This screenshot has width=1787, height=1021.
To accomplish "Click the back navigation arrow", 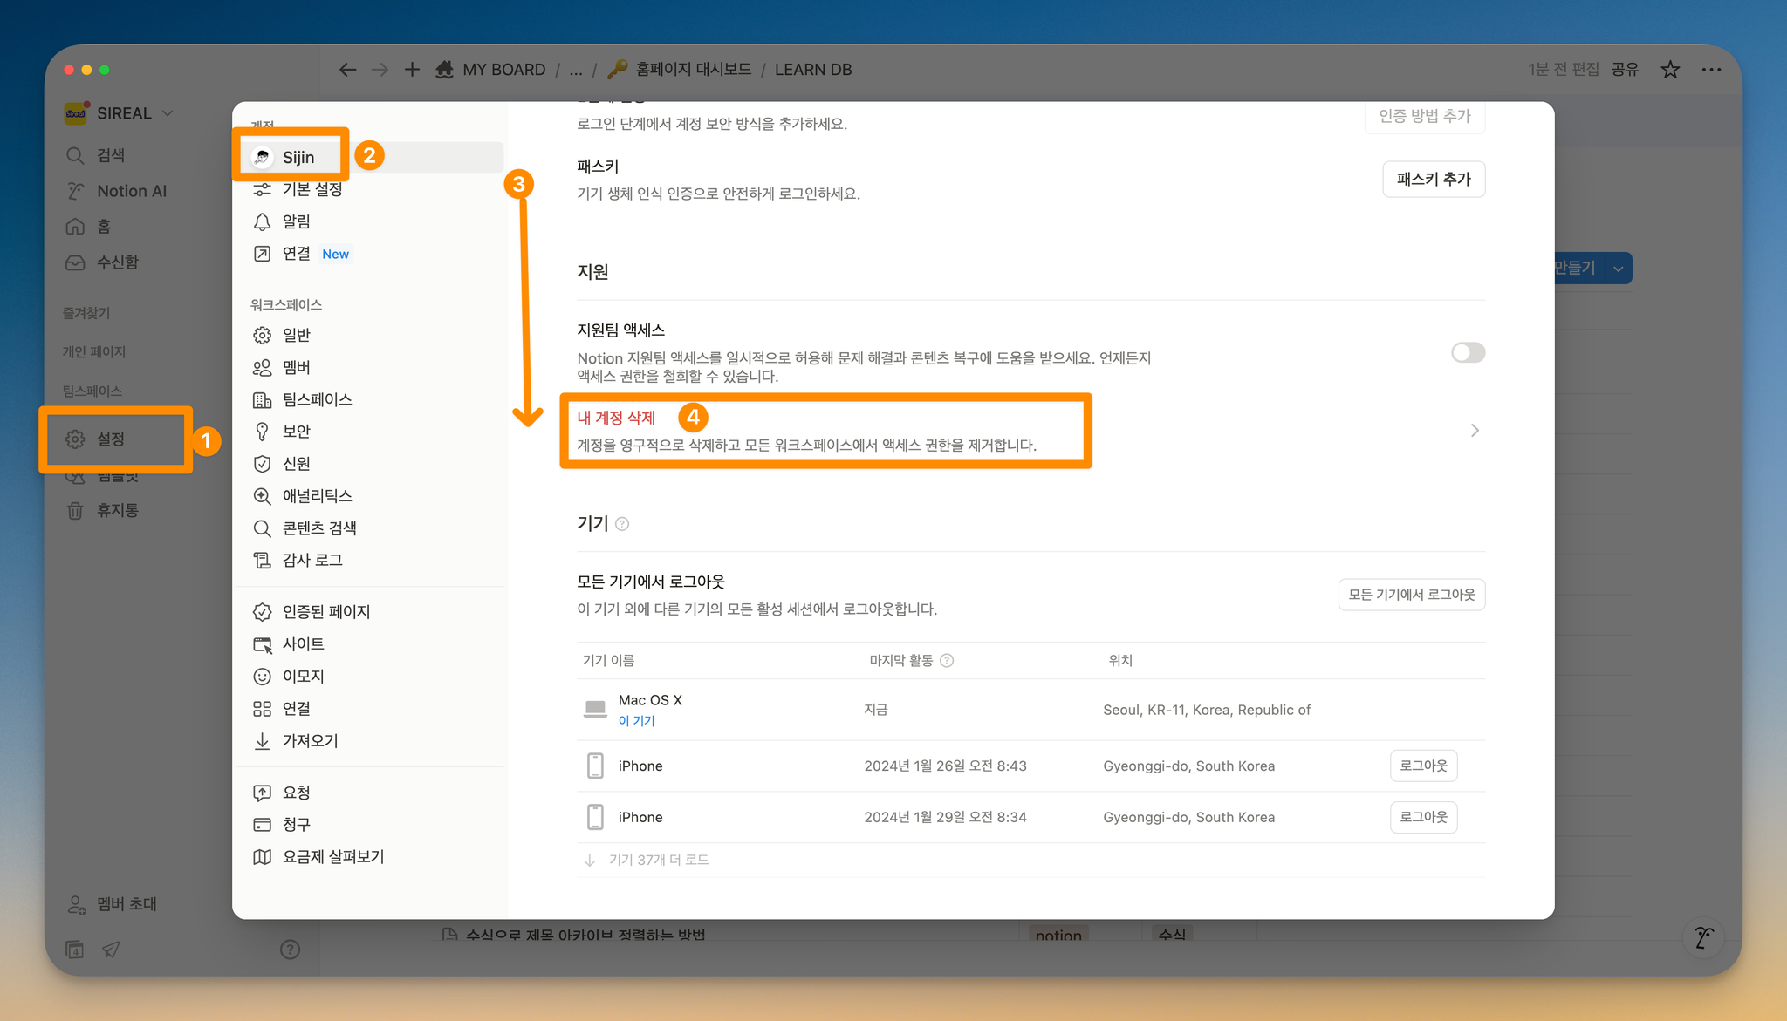I will coord(347,70).
